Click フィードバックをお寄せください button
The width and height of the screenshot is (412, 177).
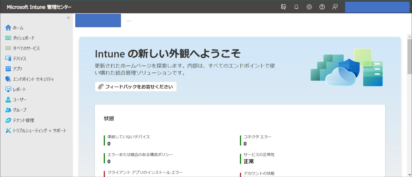coord(136,87)
